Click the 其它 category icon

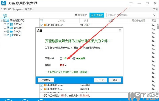coord(11,24)
